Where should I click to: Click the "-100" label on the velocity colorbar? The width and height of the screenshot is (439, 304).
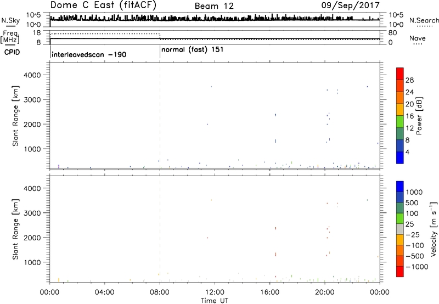[415, 245]
